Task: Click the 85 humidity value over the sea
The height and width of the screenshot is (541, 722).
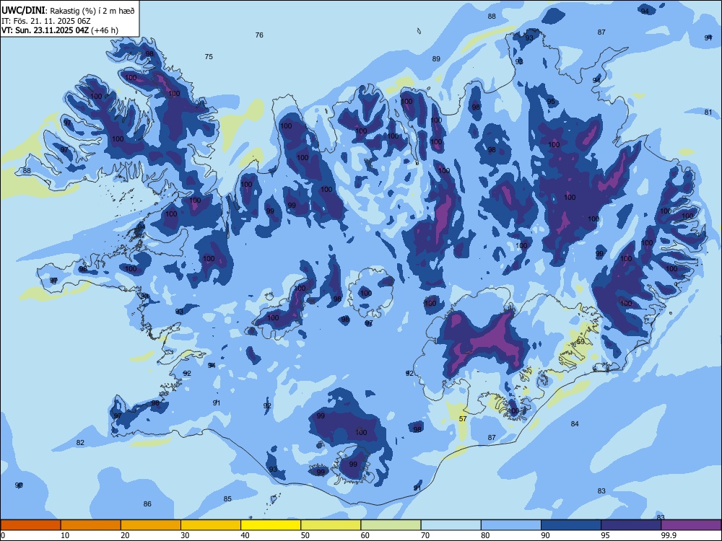Action: [x=227, y=498]
